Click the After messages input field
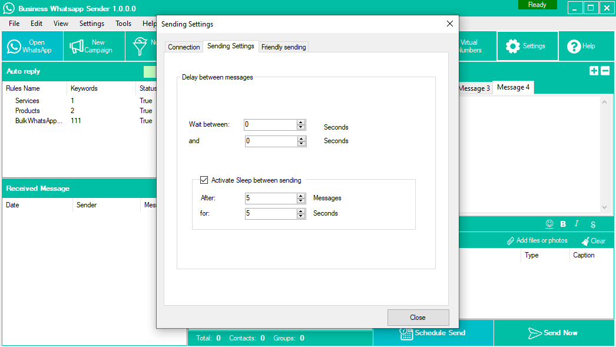This screenshot has width=616, height=347. (271, 198)
